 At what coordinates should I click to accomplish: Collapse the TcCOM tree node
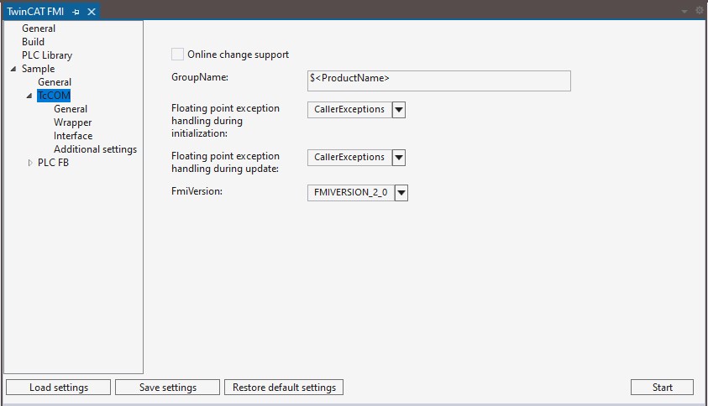(x=29, y=96)
